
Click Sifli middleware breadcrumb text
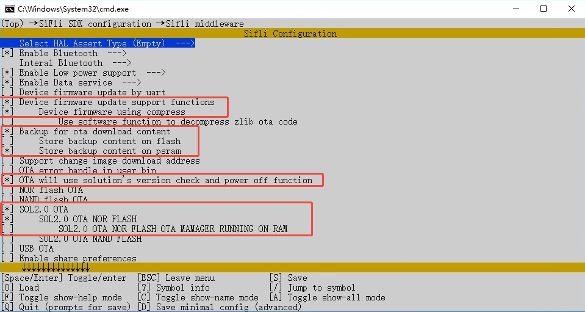coord(205,24)
